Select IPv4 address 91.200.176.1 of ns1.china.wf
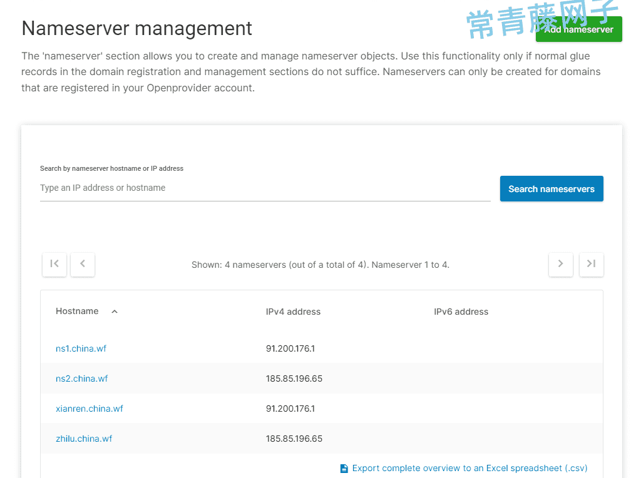This screenshot has width=636, height=478. (290, 348)
